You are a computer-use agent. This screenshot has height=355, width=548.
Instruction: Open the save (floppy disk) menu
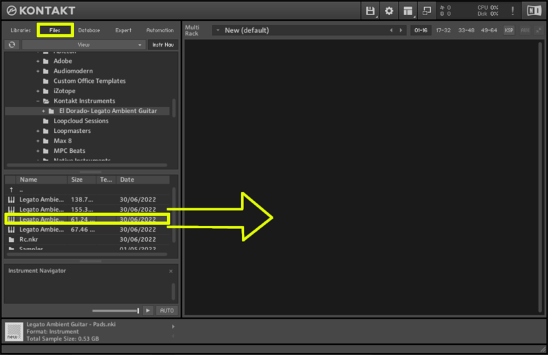(370, 11)
